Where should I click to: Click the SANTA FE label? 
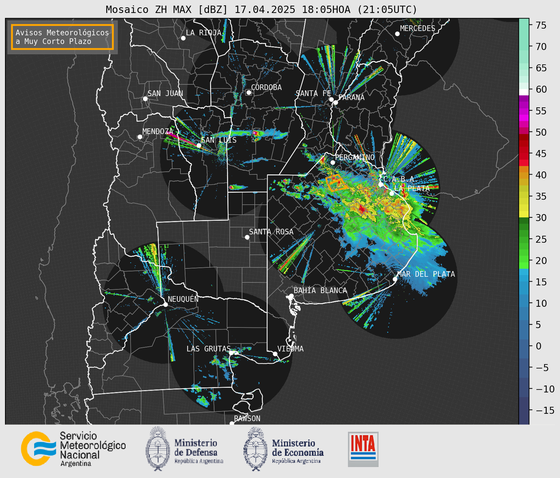point(313,93)
